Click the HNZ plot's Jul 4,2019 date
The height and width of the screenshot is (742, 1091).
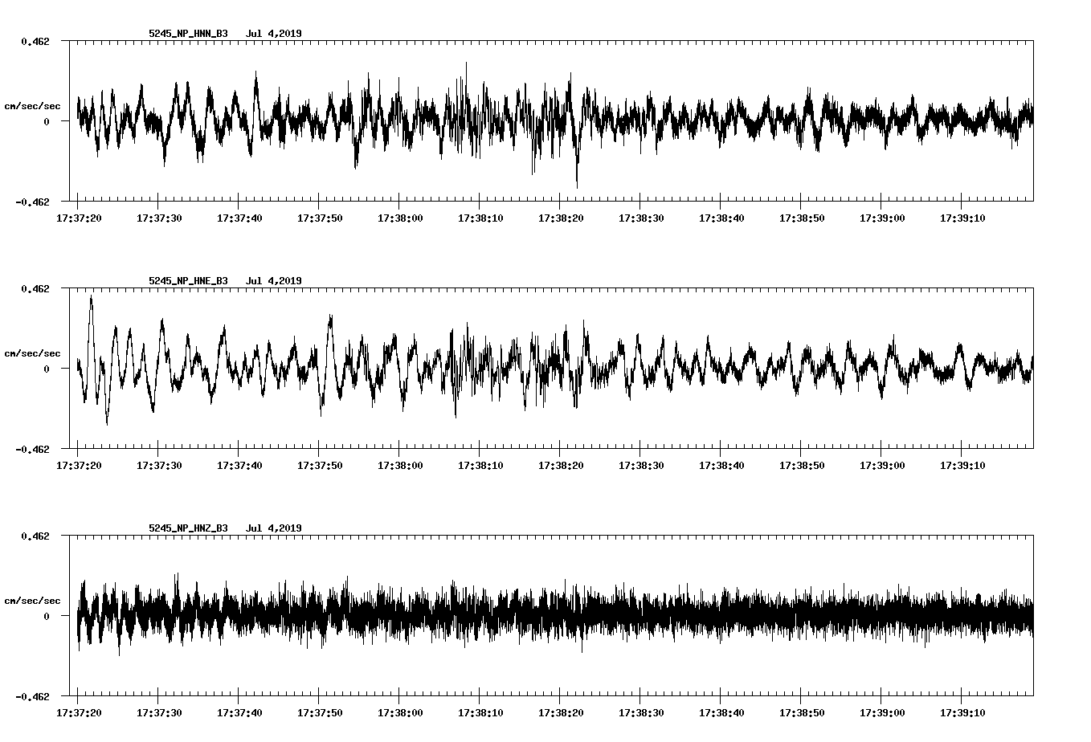point(274,528)
